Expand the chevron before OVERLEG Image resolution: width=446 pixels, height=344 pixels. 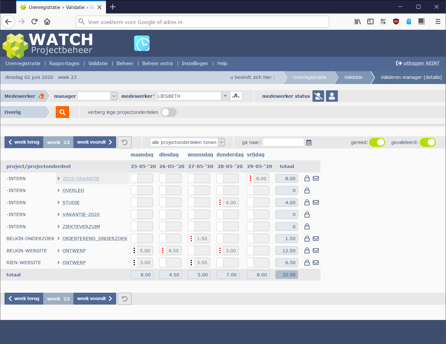(x=59, y=190)
